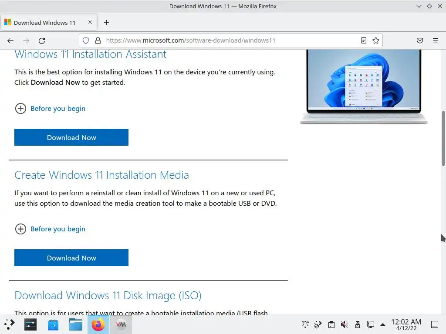Image resolution: width=446 pixels, height=334 pixels.
Task: Click the Download Windows 11 Disk Image (ISO) heading
Action: tap(108, 296)
